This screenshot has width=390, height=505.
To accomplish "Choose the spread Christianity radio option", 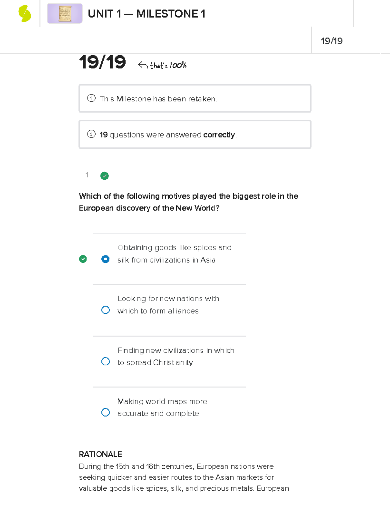I will pos(105,361).
